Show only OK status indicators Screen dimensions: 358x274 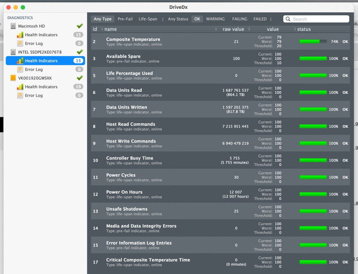(197, 19)
